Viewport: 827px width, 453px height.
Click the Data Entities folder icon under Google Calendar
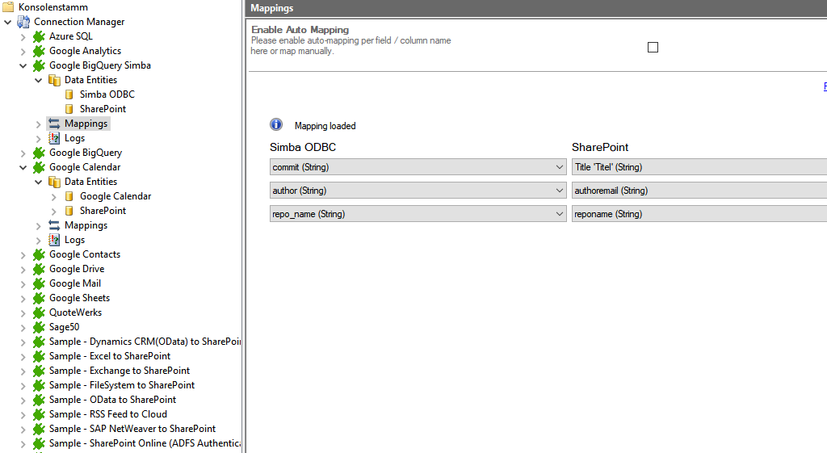click(x=54, y=182)
